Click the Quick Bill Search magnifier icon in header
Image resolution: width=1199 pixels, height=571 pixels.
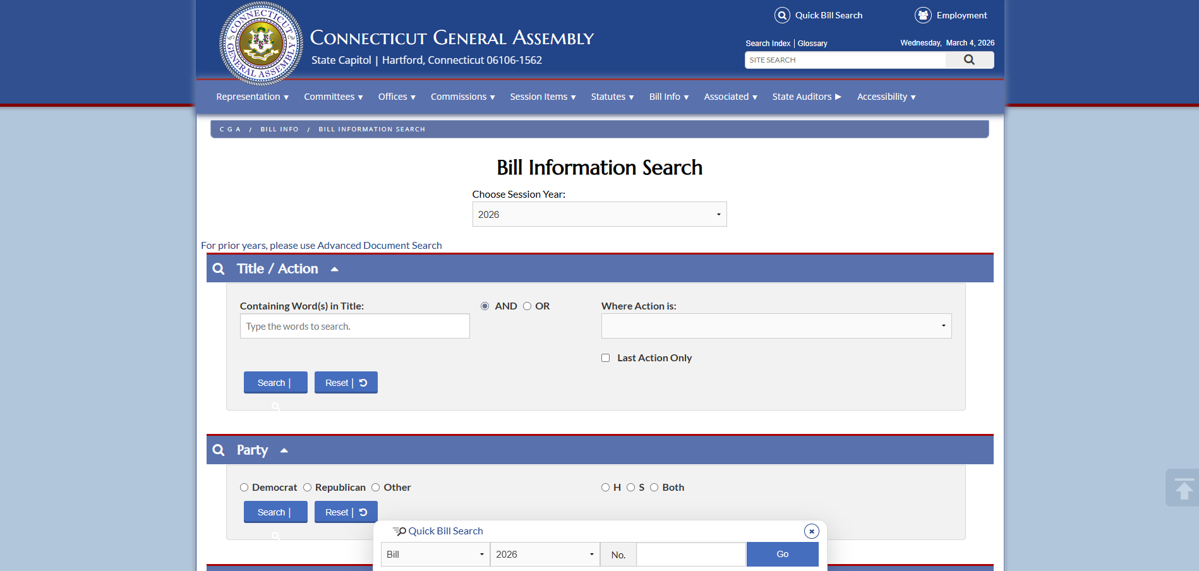(782, 15)
